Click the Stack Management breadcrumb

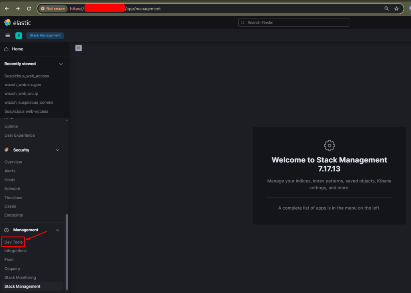[x=45, y=35]
